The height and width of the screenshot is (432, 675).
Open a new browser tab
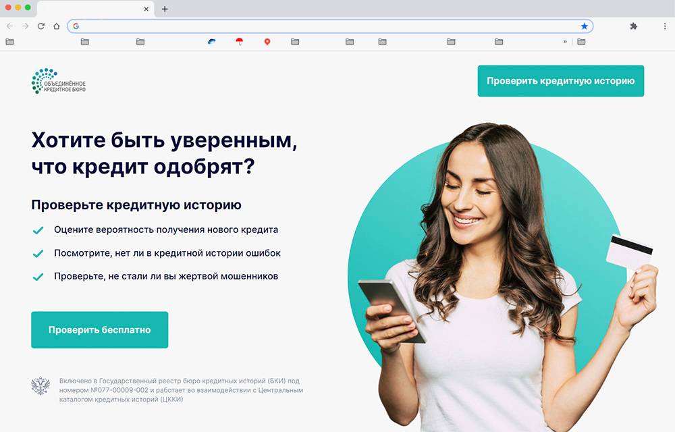point(165,9)
